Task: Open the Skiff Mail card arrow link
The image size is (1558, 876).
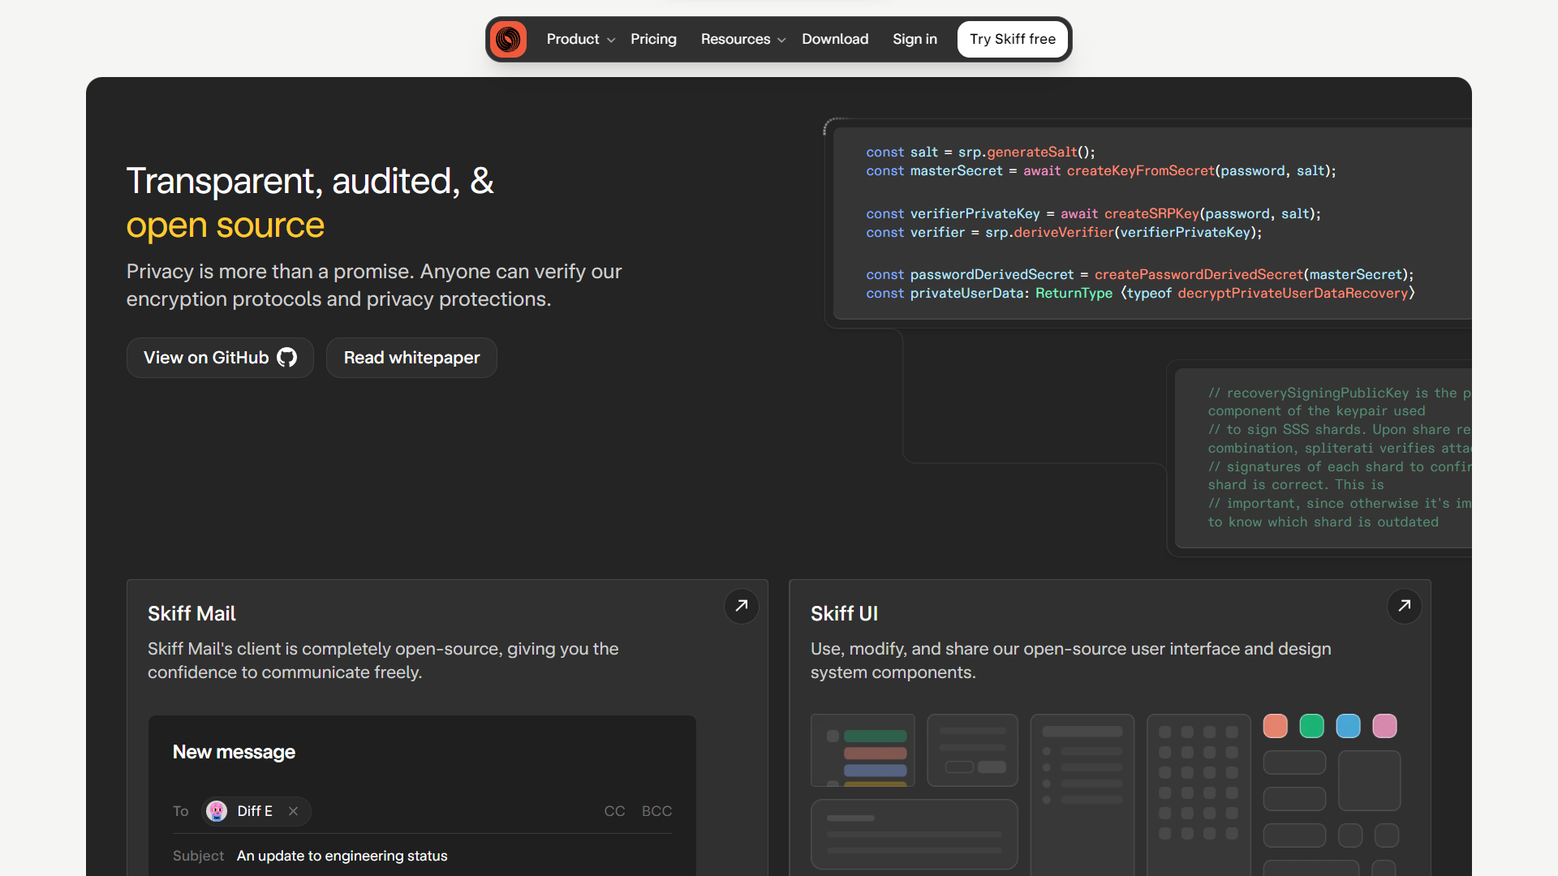Action: (742, 606)
